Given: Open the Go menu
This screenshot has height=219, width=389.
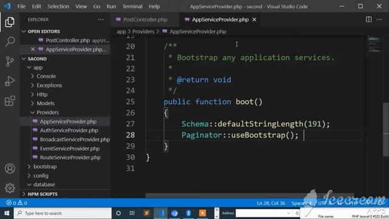Looking at the screenshot, I should pyautogui.click(x=97, y=6).
